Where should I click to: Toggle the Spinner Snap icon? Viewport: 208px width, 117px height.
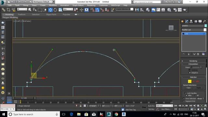click(107, 10)
